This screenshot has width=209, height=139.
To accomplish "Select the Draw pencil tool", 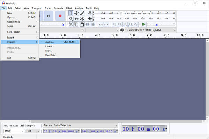I will pos(82,13).
